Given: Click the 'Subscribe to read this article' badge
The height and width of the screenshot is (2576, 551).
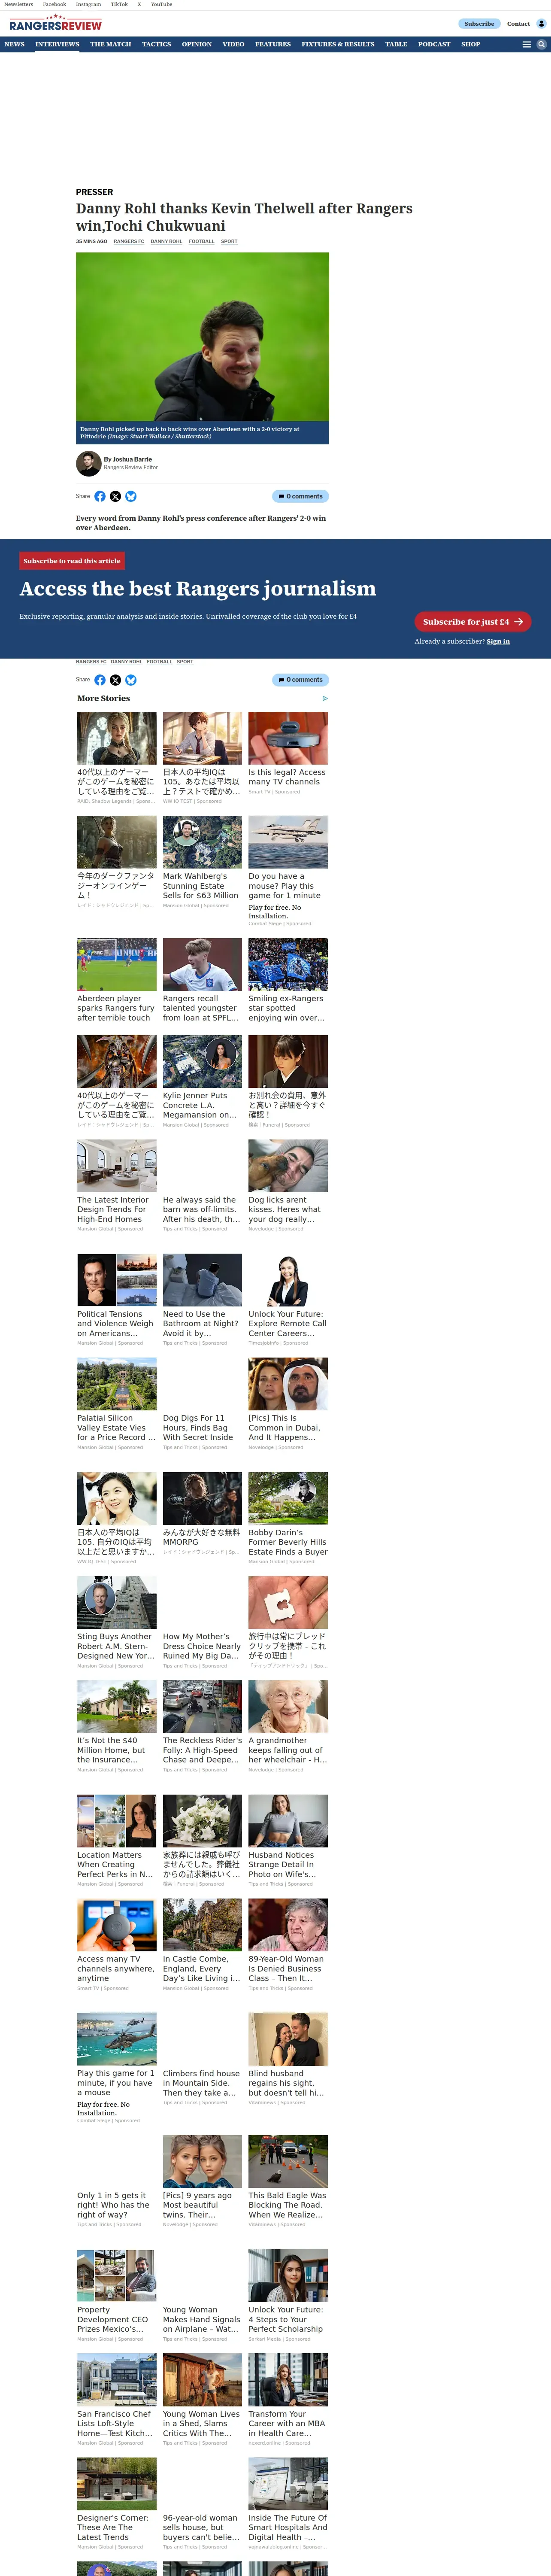Looking at the screenshot, I should [x=72, y=561].
